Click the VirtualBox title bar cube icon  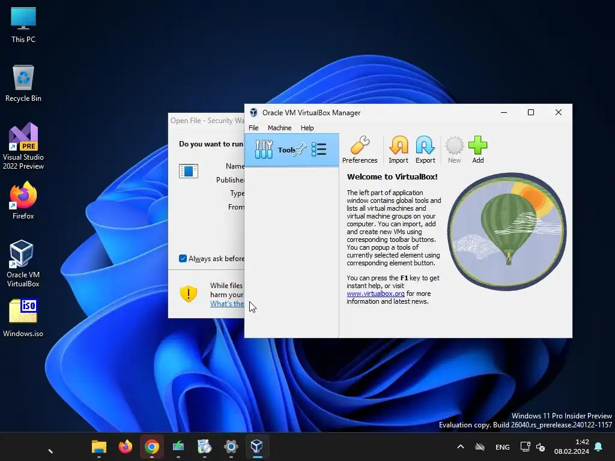[x=254, y=112]
